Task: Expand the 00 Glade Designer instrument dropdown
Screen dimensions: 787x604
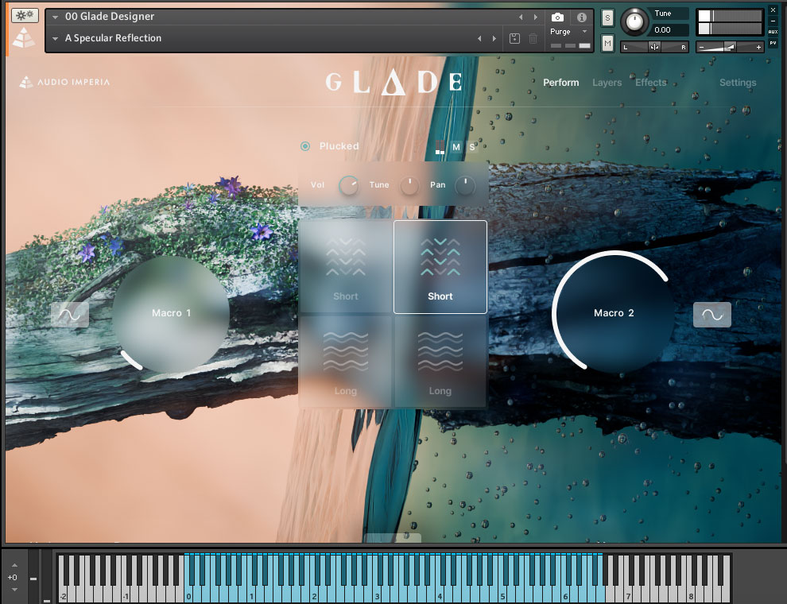Action: tap(56, 17)
